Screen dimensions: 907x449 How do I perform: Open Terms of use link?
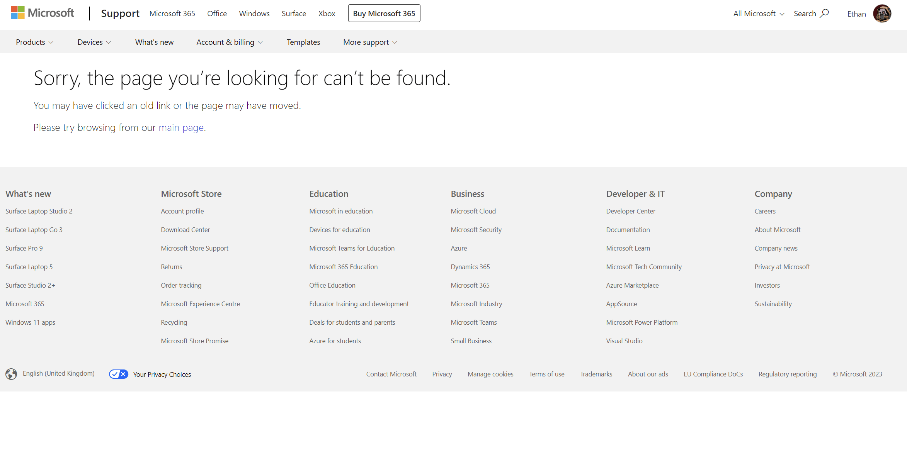pos(547,374)
